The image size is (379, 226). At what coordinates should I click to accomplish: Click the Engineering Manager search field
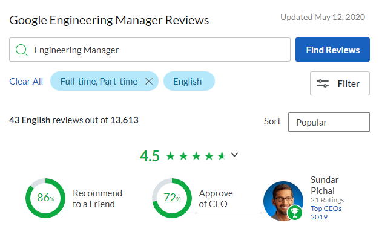point(150,50)
